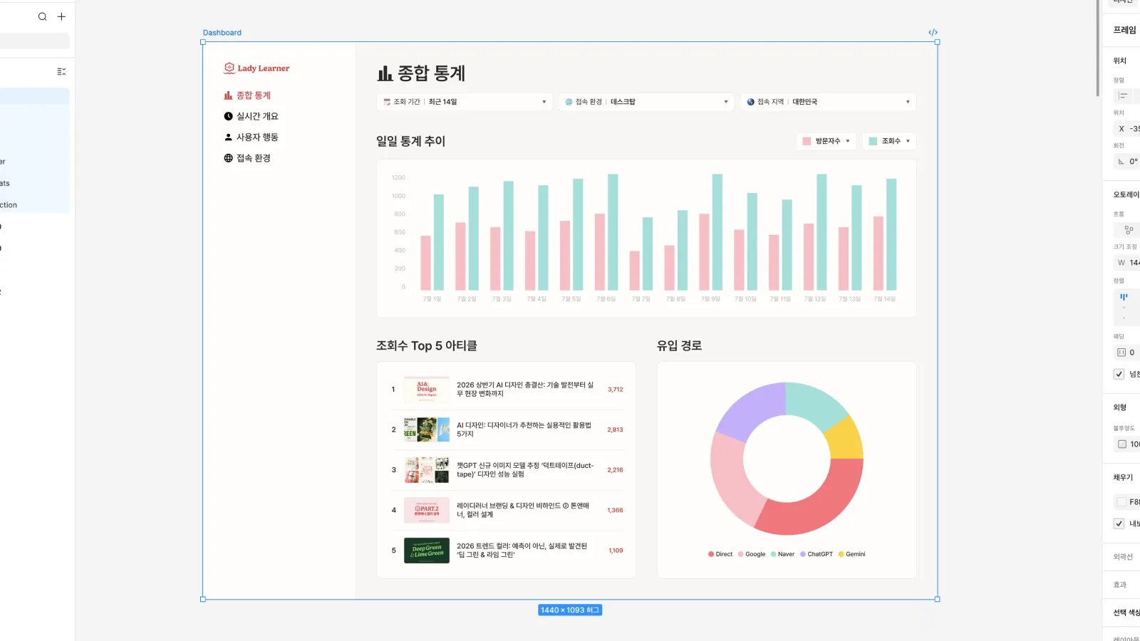Image resolution: width=1140 pixels, height=641 pixels.
Task: Collapse all layers icon in left panel
Action: pos(61,71)
